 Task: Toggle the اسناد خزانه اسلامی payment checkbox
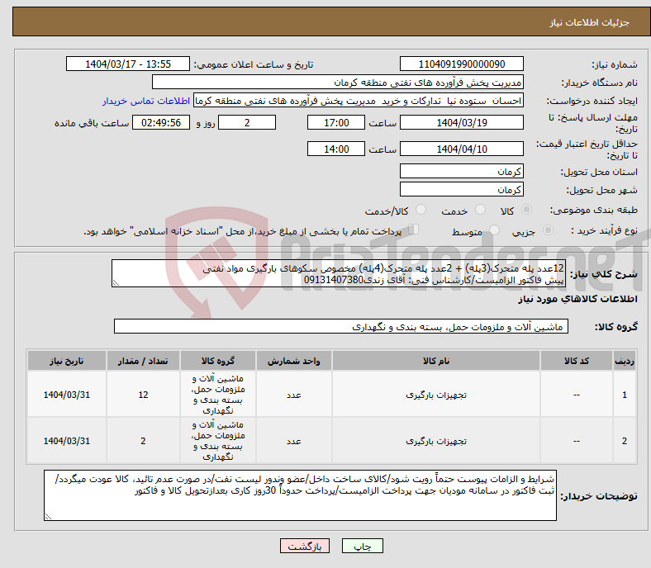(x=414, y=230)
